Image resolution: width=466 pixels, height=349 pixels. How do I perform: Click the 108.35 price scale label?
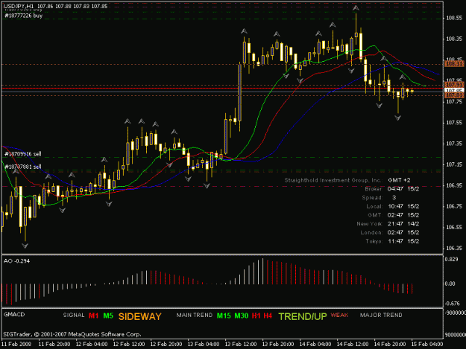[x=454, y=39]
